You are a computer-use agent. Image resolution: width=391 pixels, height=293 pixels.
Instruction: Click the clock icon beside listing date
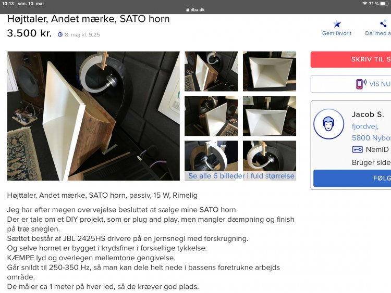pos(60,34)
